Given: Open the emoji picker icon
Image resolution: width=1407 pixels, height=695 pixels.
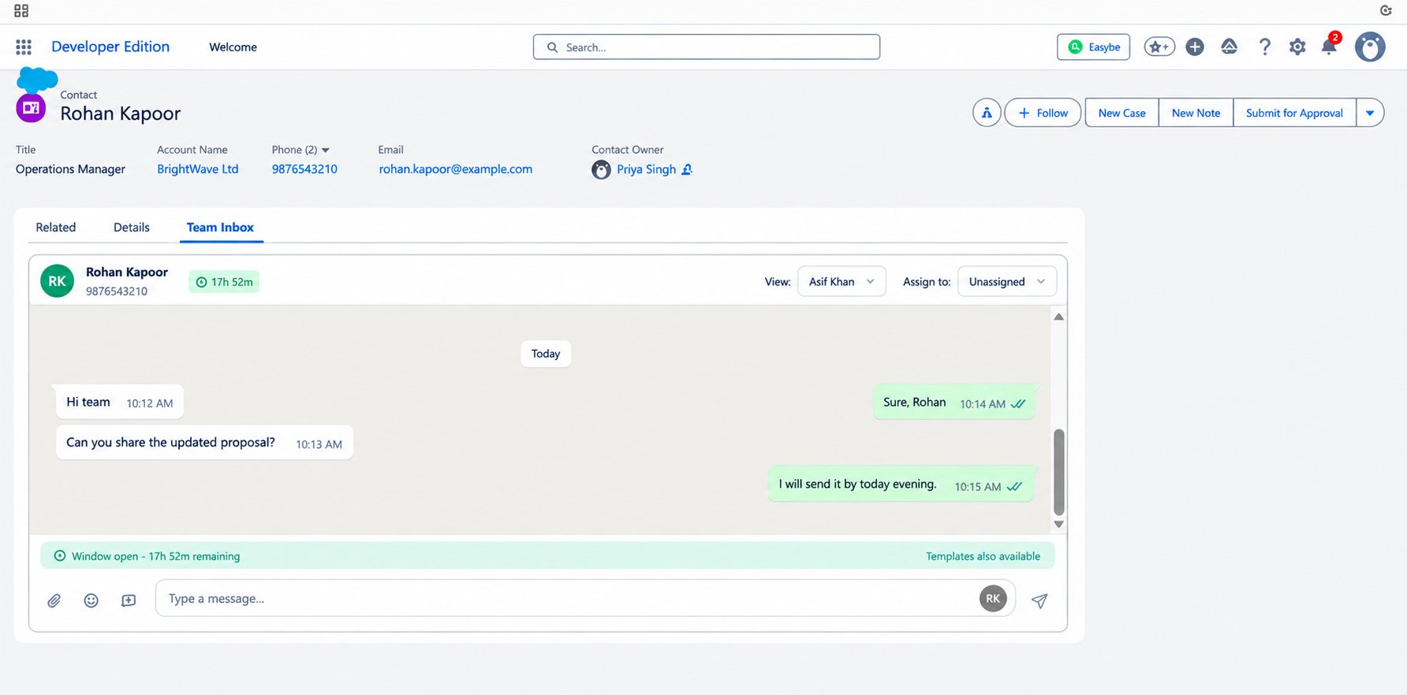Looking at the screenshot, I should tap(91, 600).
